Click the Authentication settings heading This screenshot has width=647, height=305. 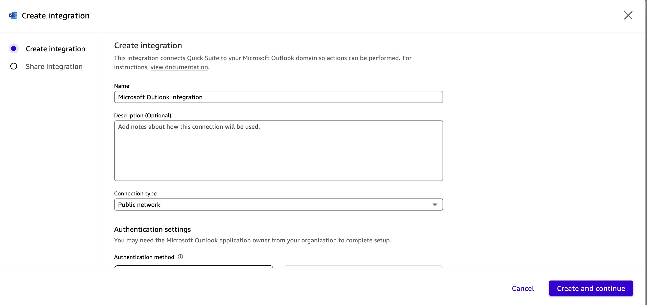(152, 229)
